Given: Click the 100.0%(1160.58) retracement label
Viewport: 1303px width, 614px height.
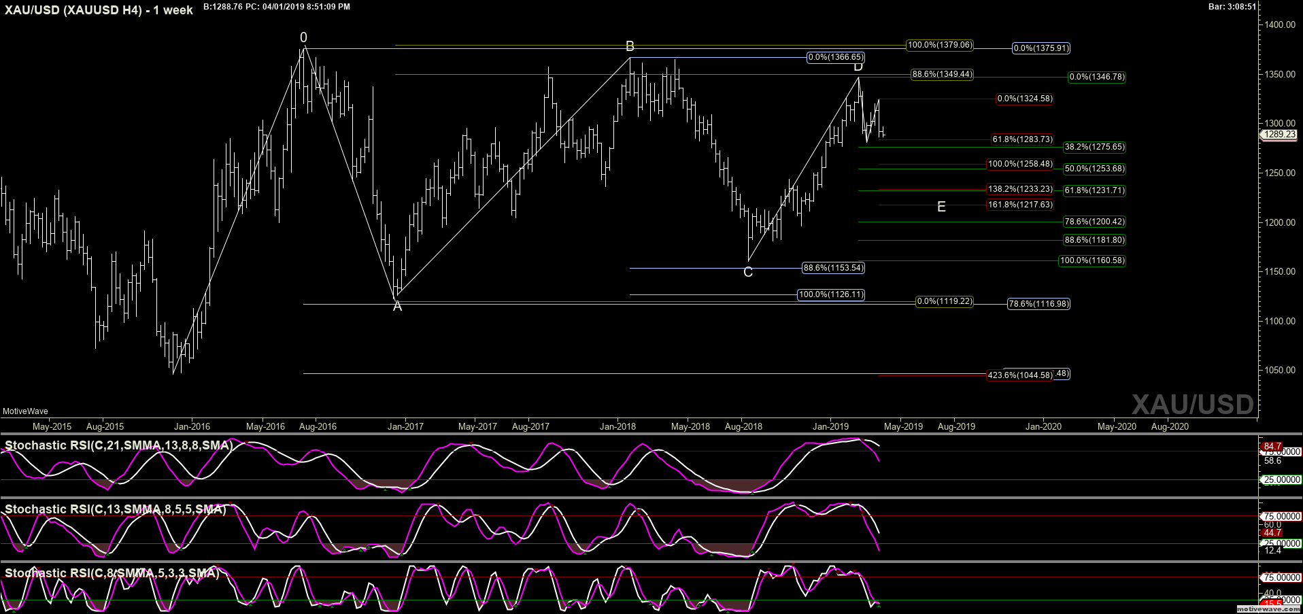Looking at the screenshot, I should coord(1092,260).
